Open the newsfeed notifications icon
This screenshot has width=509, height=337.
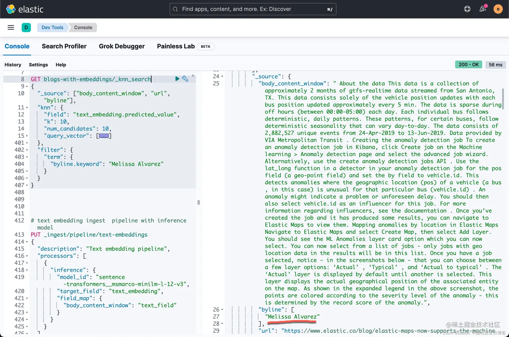tap(483, 9)
